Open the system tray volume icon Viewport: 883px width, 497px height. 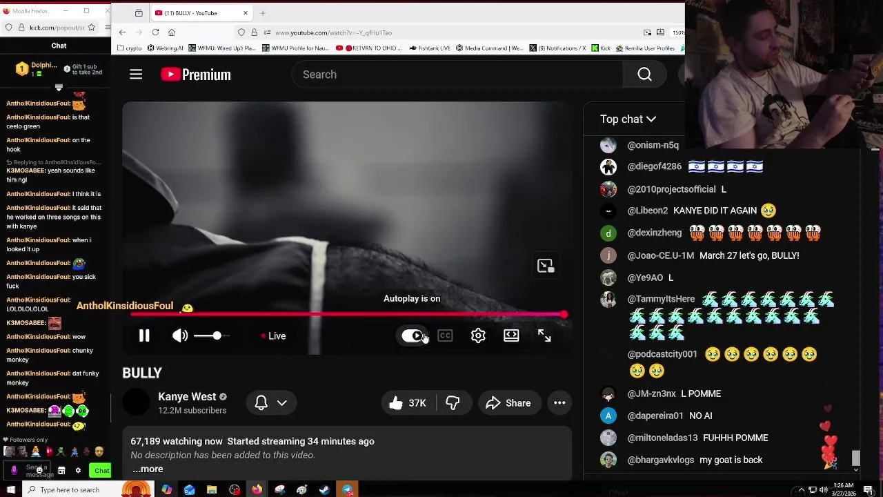[824, 490]
